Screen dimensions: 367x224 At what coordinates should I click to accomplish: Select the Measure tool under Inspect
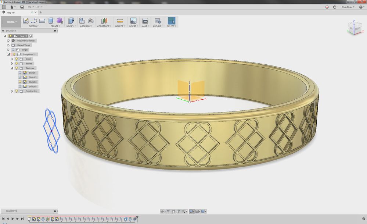119,21
